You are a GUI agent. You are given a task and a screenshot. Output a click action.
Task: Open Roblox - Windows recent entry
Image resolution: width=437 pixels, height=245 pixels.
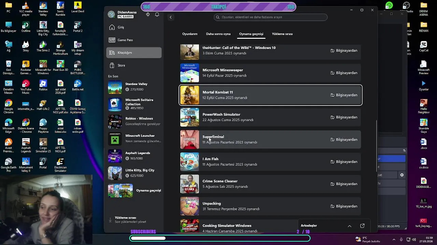click(x=135, y=121)
